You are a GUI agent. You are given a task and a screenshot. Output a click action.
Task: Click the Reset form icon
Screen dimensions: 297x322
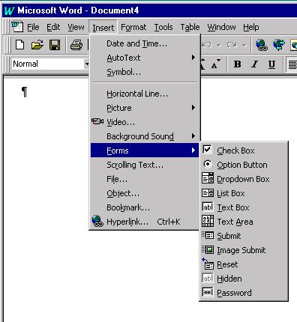click(x=208, y=264)
